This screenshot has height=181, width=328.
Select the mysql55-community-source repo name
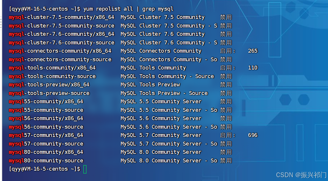point(46,110)
